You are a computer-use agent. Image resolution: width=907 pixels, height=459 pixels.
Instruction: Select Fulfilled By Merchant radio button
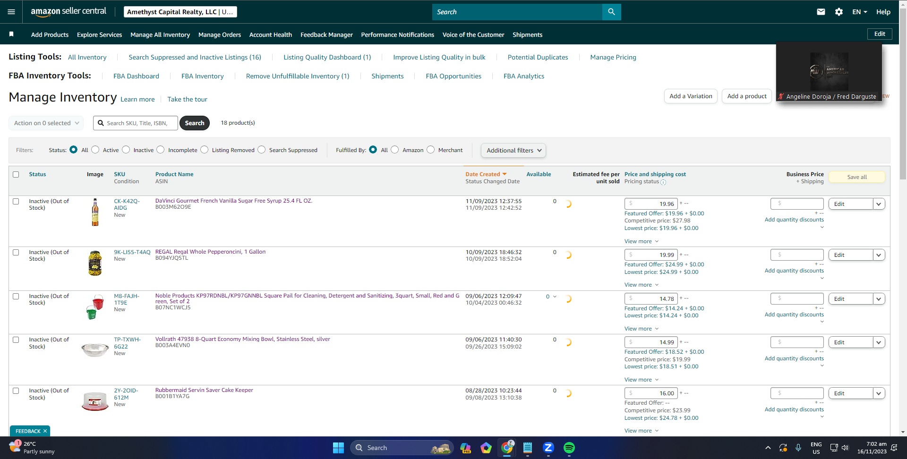pos(431,150)
